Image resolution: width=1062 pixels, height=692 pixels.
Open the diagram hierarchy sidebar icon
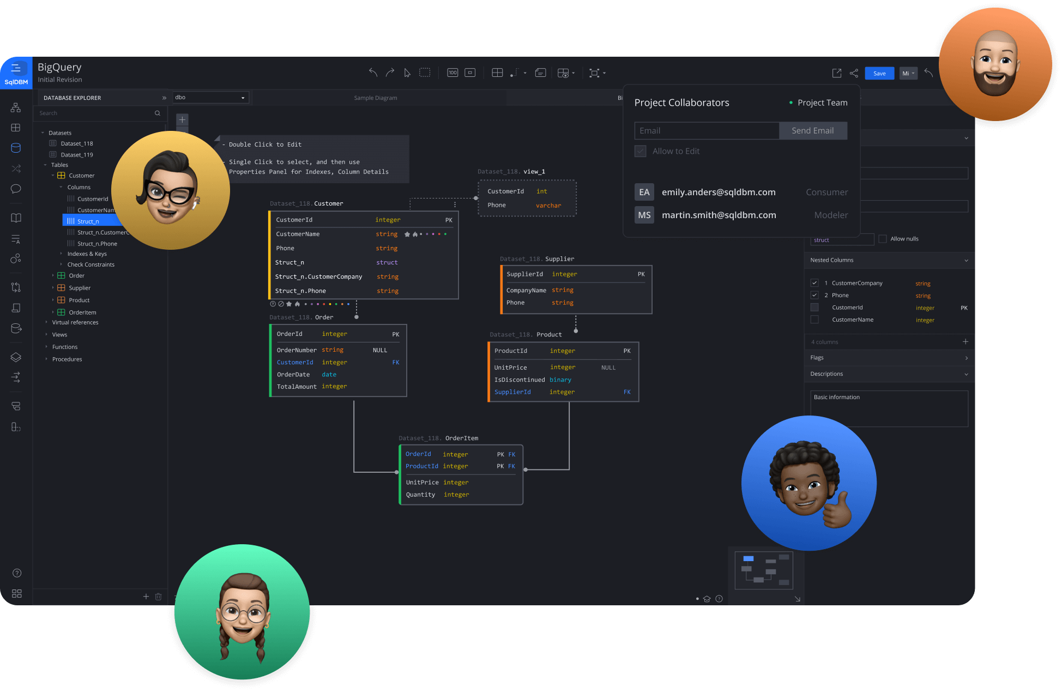16,107
